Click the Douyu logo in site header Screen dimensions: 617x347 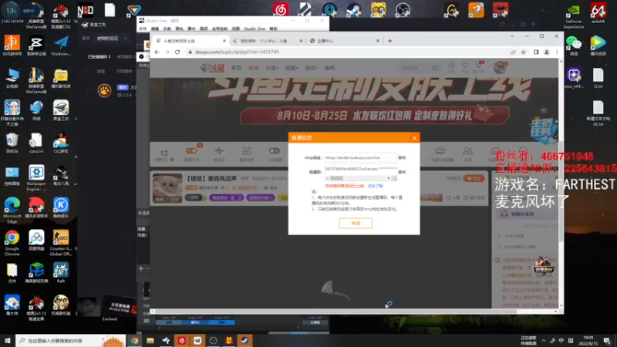[x=213, y=68]
